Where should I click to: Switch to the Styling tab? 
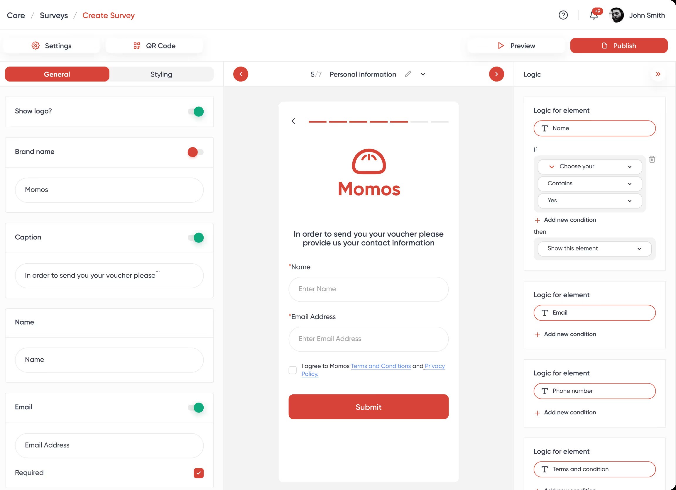coord(161,74)
